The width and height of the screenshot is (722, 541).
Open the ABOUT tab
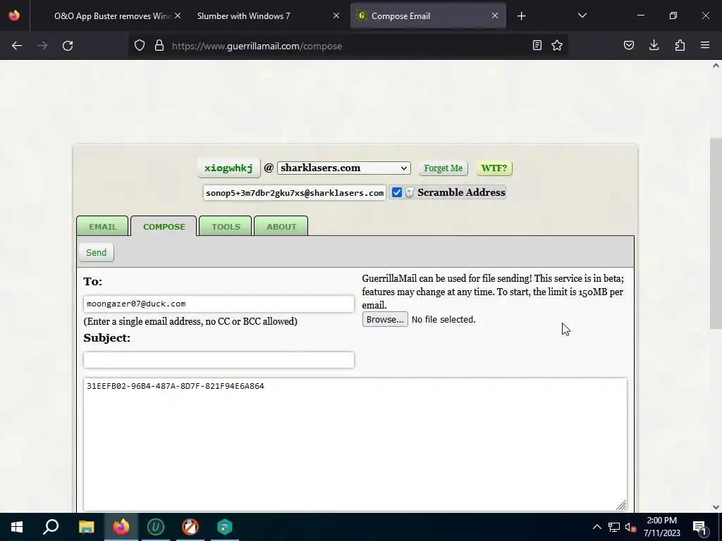tap(281, 226)
